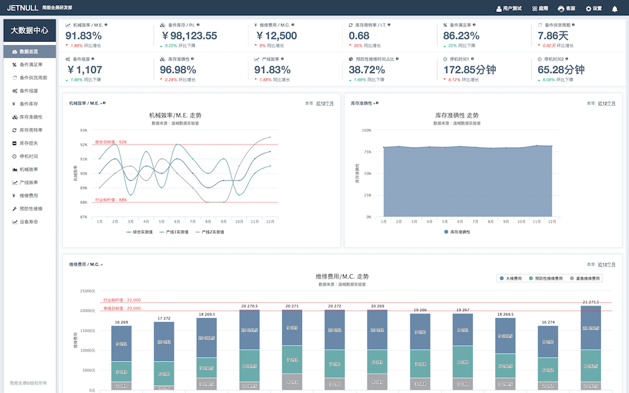The width and height of the screenshot is (629, 393).
Task: Expand the 维修费用 / M.C. chart title dropdown
Action: click(102, 265)
